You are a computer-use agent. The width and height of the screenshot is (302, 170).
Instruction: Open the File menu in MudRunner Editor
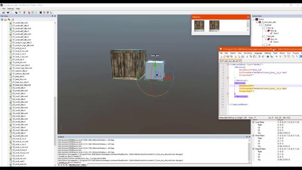4,8
